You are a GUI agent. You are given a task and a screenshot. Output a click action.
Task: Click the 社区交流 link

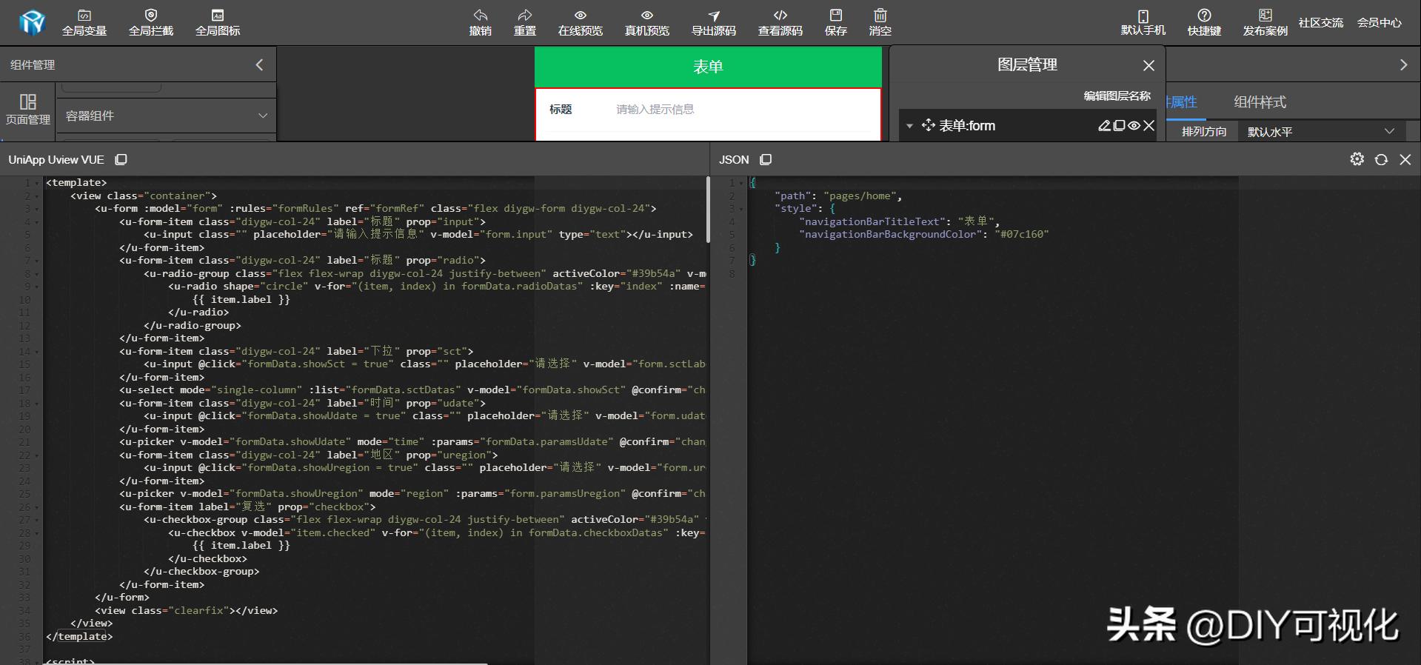point(1320,23)
